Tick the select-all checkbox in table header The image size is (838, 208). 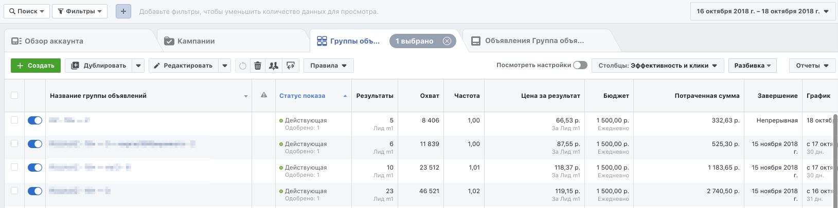point(14,95)
